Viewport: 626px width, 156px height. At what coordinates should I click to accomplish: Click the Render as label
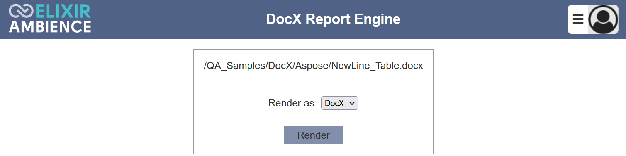click(x=291, y=103)
